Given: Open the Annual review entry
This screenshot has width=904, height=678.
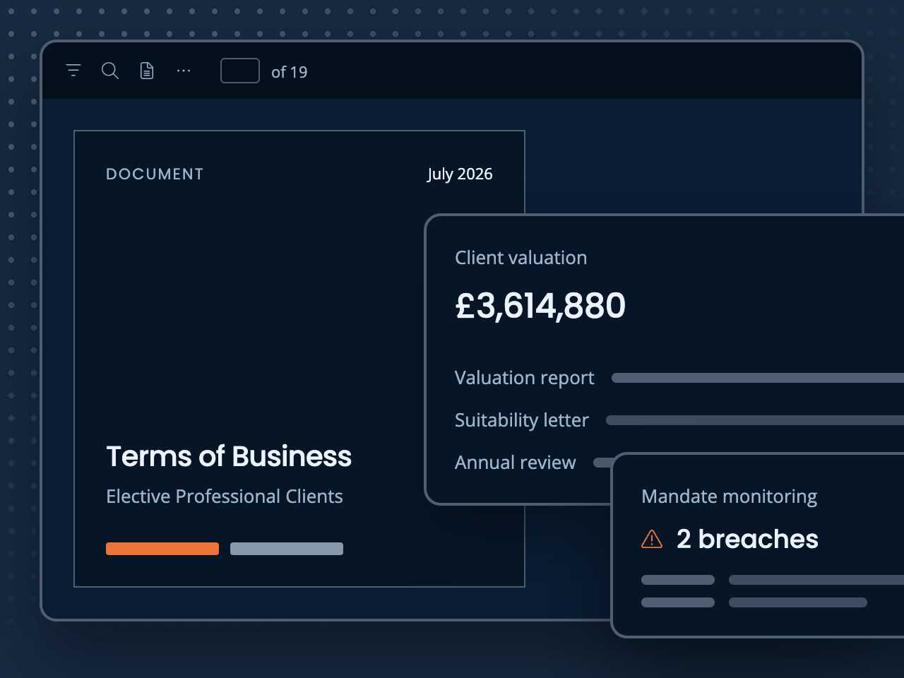Looking at the screenshot, I should click(x=515, y=463).
